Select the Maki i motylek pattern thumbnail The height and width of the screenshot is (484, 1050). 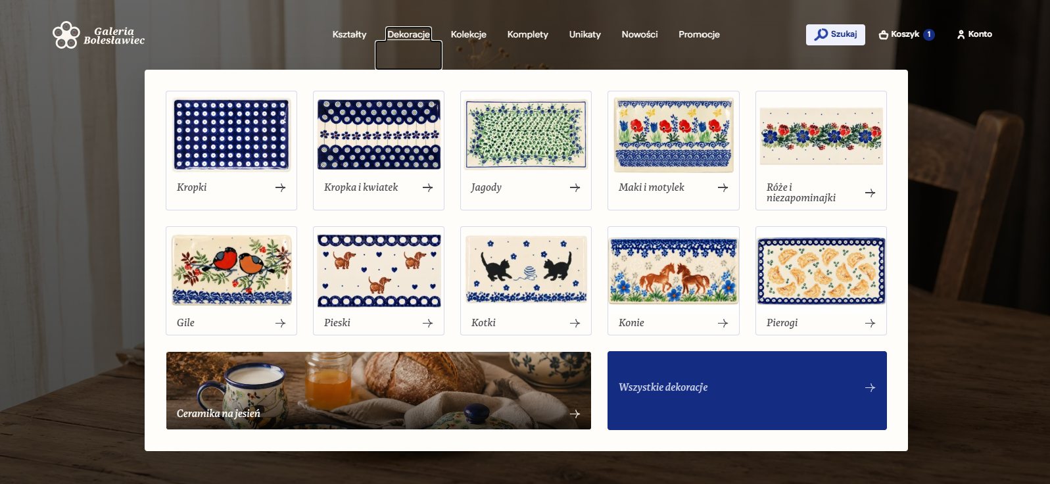(673, 135)
